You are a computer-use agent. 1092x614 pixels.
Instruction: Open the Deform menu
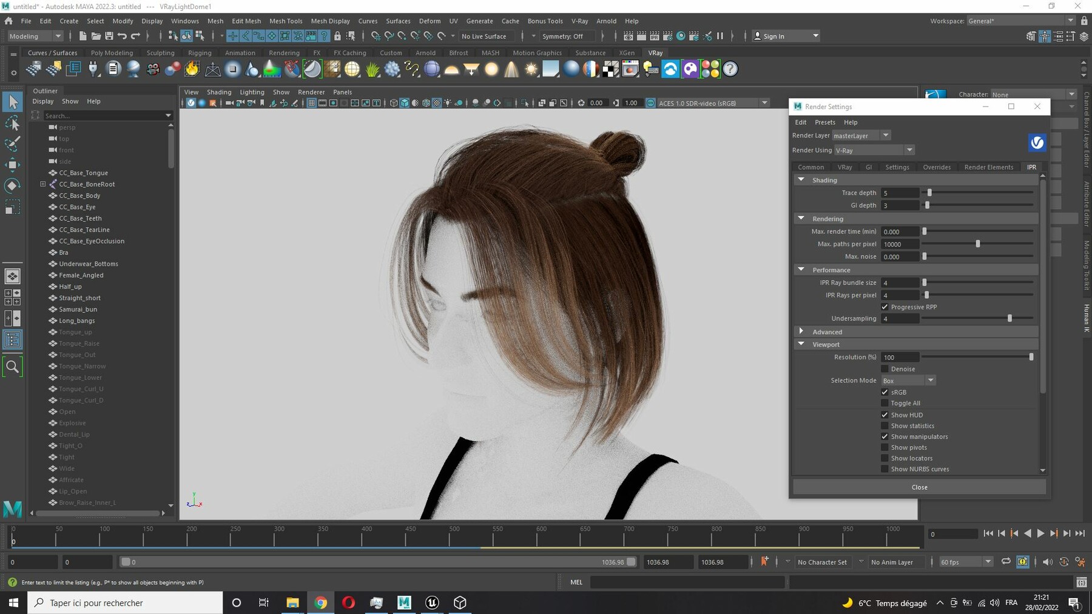[430, 21]
